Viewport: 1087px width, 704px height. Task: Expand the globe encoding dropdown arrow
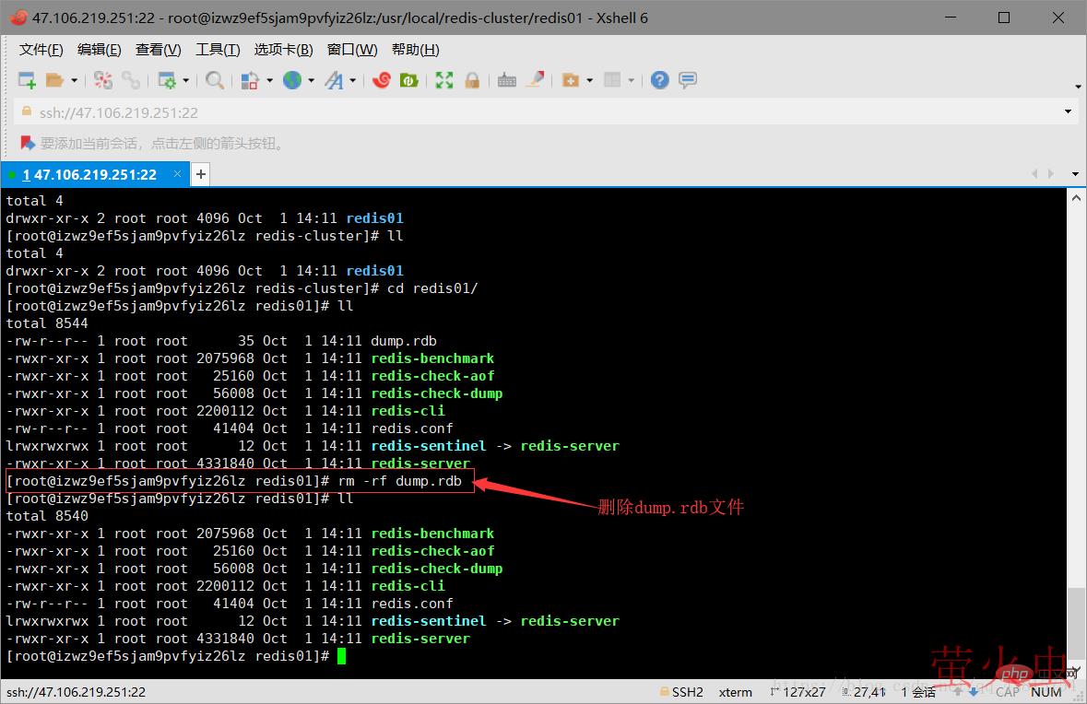311,81
